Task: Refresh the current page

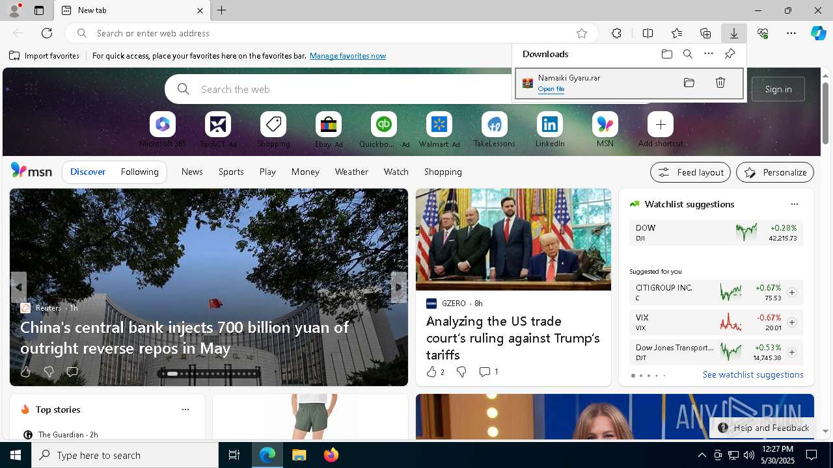Action: [x=47, y=33]
